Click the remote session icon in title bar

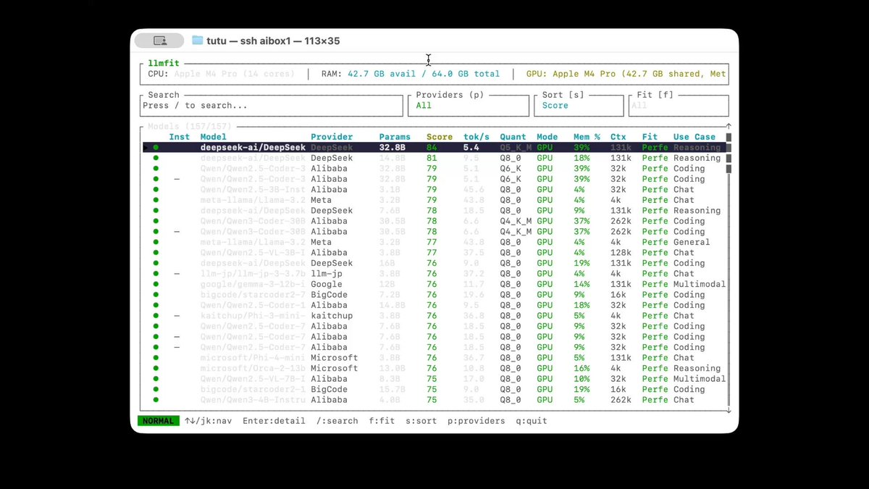160,41
